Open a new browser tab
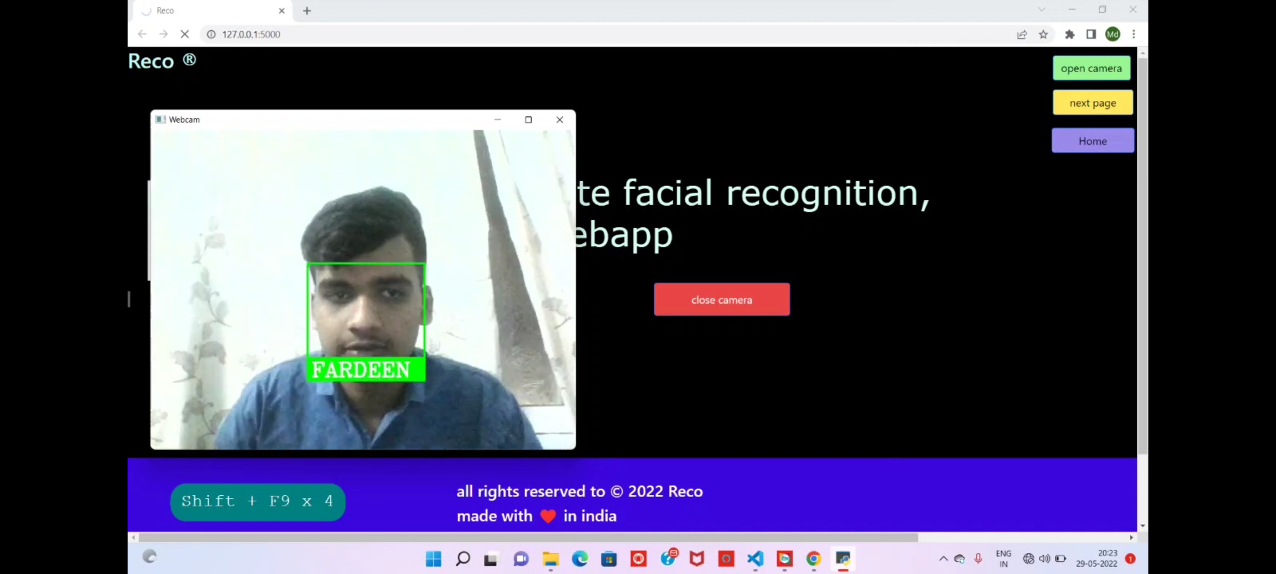This screenshot has height=574, width=1276. (307, 11)
